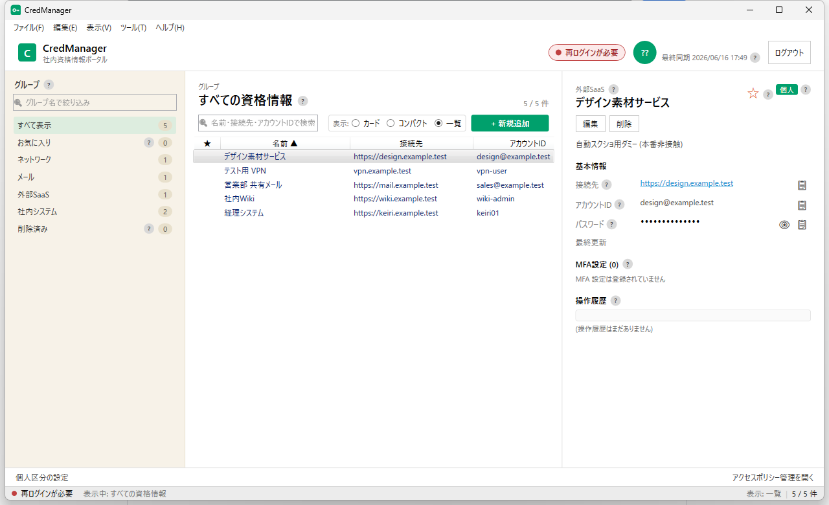Click the empty 操作履歴 list box
Image resolution: width=829 pixels, height=505 pixels.
693,315
